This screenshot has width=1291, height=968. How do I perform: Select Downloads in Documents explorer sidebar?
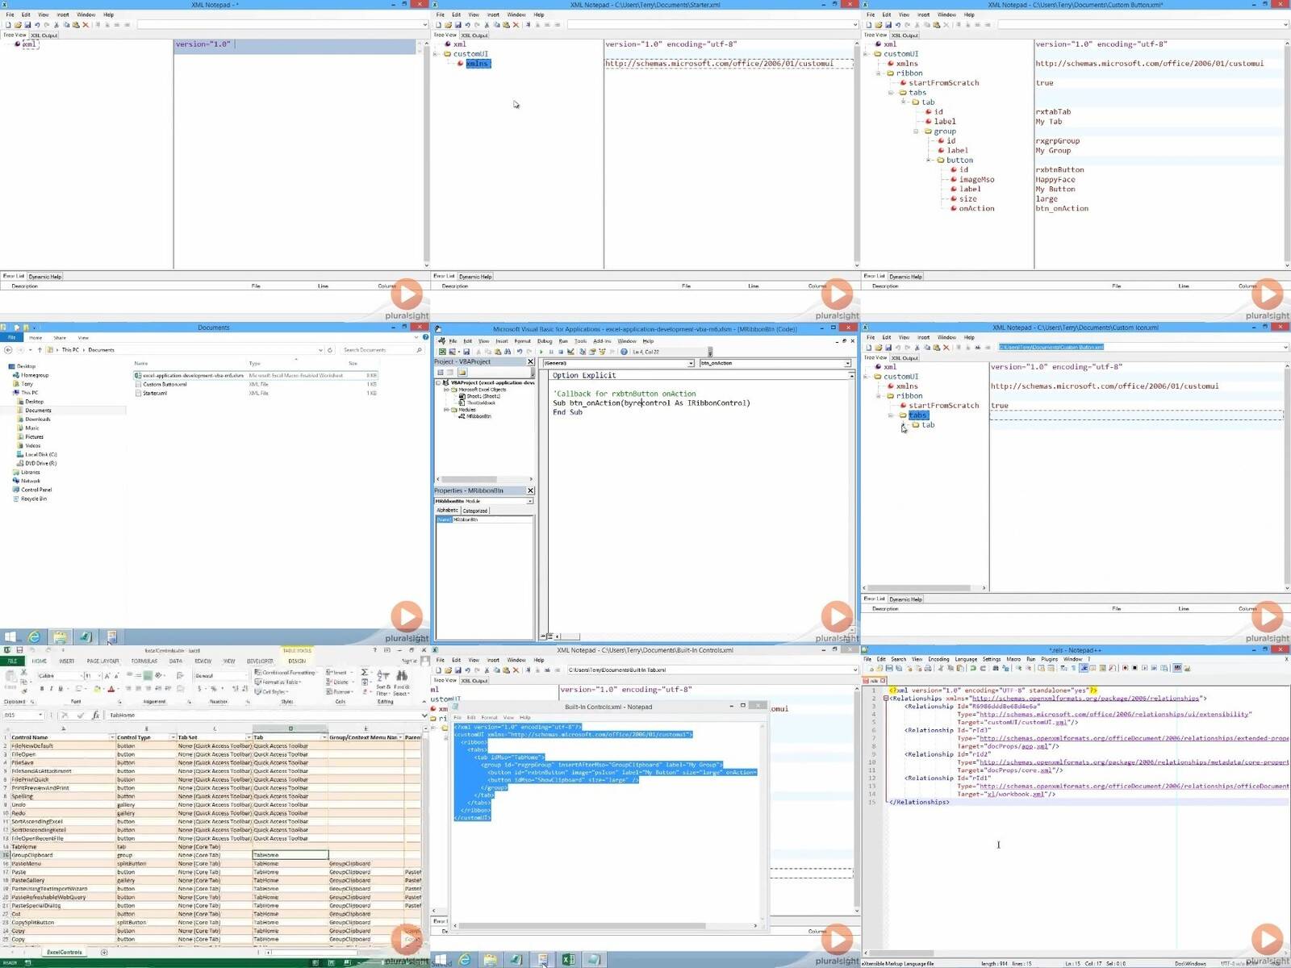[38, 419]
